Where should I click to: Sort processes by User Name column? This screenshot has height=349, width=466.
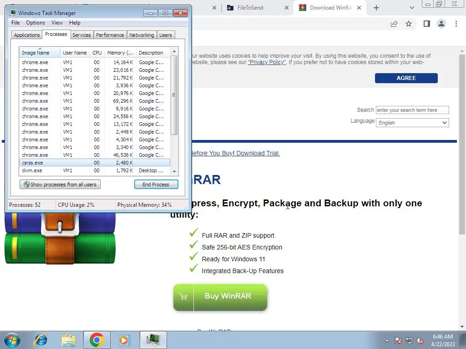coord(75,53)
